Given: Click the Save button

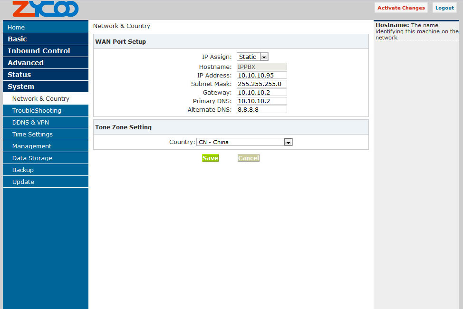Looking at the screenshot, I should [x=210, y=158].
